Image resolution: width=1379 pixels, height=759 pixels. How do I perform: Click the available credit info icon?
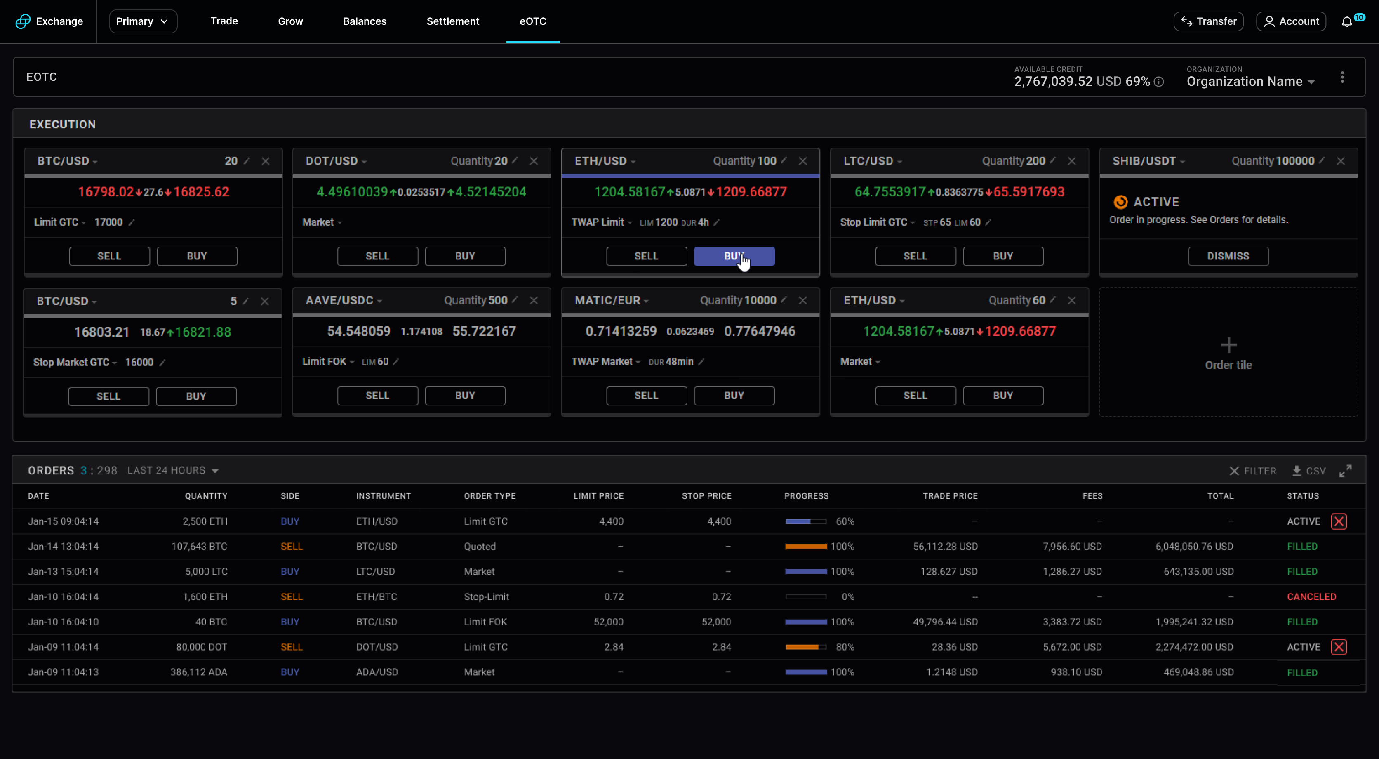(1158, 82)
